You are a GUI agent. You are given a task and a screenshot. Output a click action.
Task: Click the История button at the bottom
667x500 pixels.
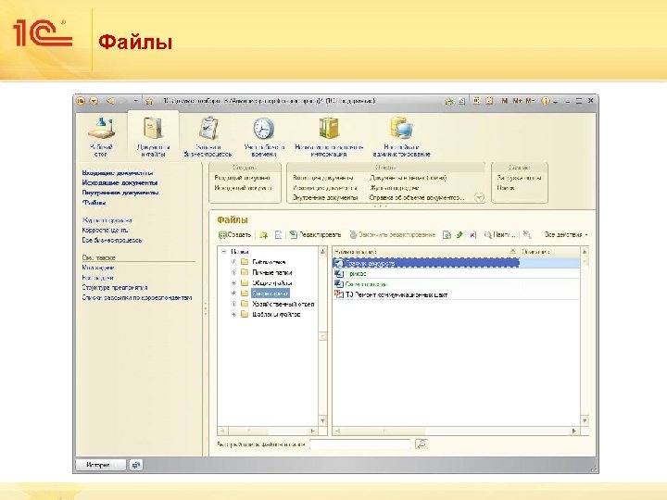point(101,465)
